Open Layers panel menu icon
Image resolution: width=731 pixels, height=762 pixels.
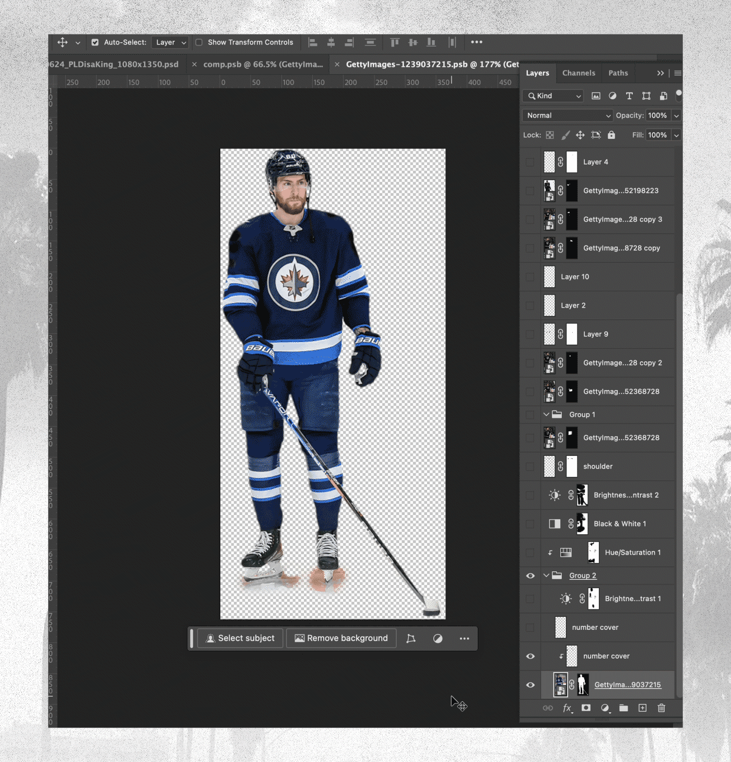click(678, 73)
